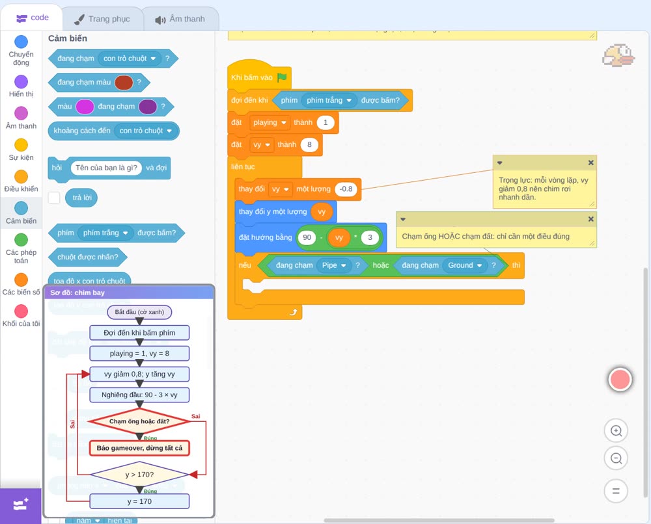Switch to the Trang phục tab
The height and width of the screenshot is (524, 651).
102,19
